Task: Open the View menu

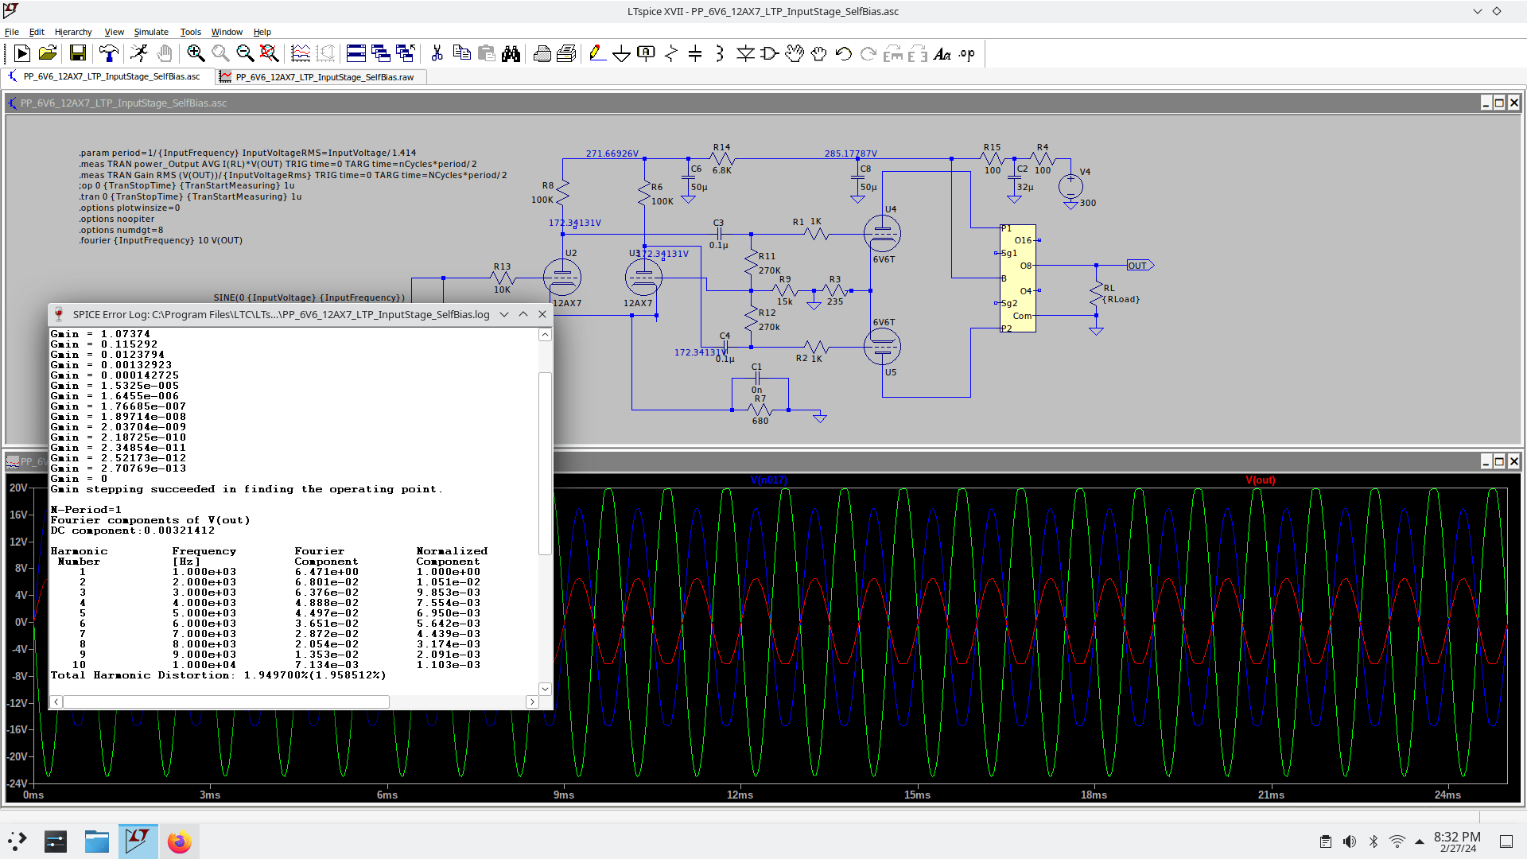Action: click(x=115, y=32)
